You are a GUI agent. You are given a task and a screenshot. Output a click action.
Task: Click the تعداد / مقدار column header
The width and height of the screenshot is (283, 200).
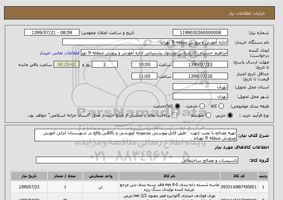click(x=65, y=176)
